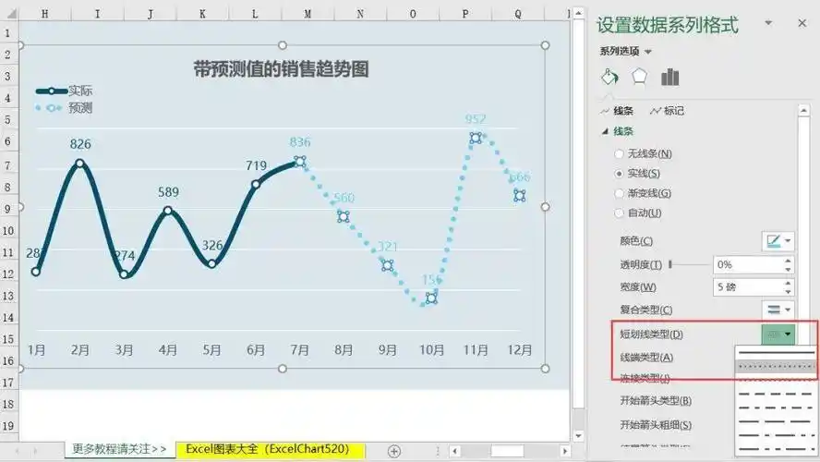The image size is (820, 462).
Task: Decrease the 宽度 value with down arrow
Action: (788, 291)
